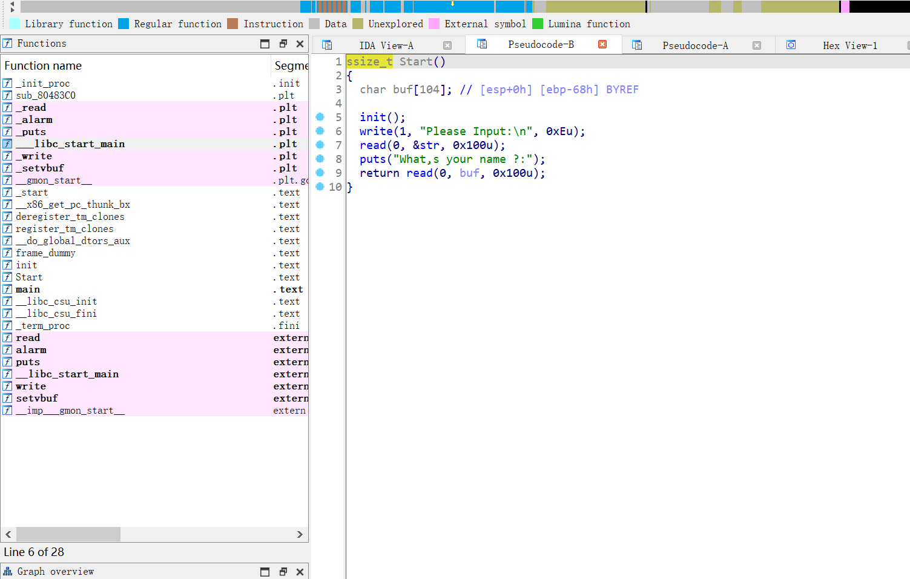This screenshot has height=579, width=910.
Task: Toggle breakpoint dot on line 8
Action: (320, 159)
